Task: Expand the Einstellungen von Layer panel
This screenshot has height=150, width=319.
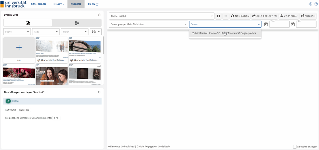Action: [x=99, y=92]
